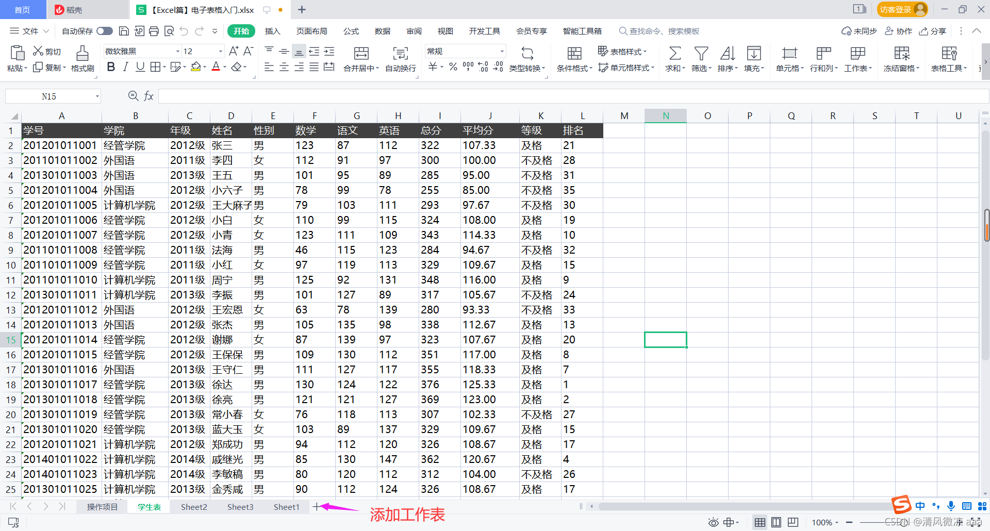Toggle middle vertical alignment

[284, 51]
